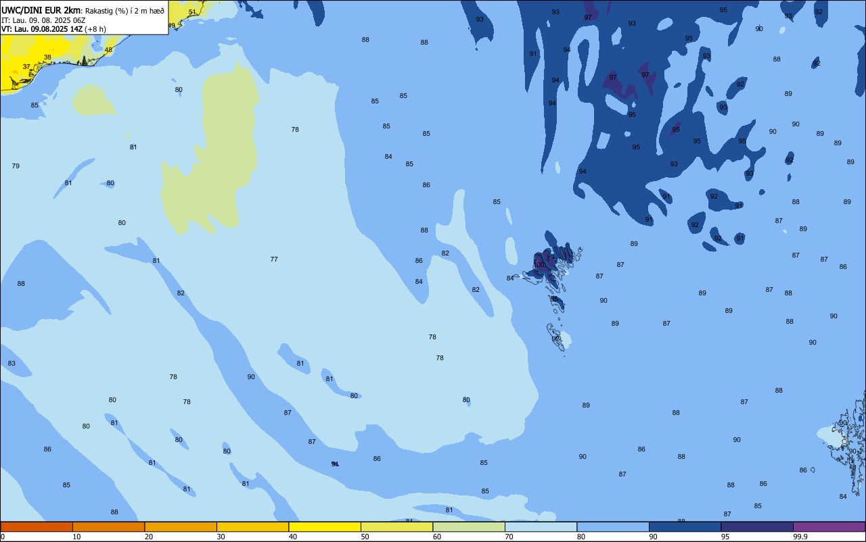Click the 'UWC/DINI EUR 2km' title text

[x=41, y=10]
